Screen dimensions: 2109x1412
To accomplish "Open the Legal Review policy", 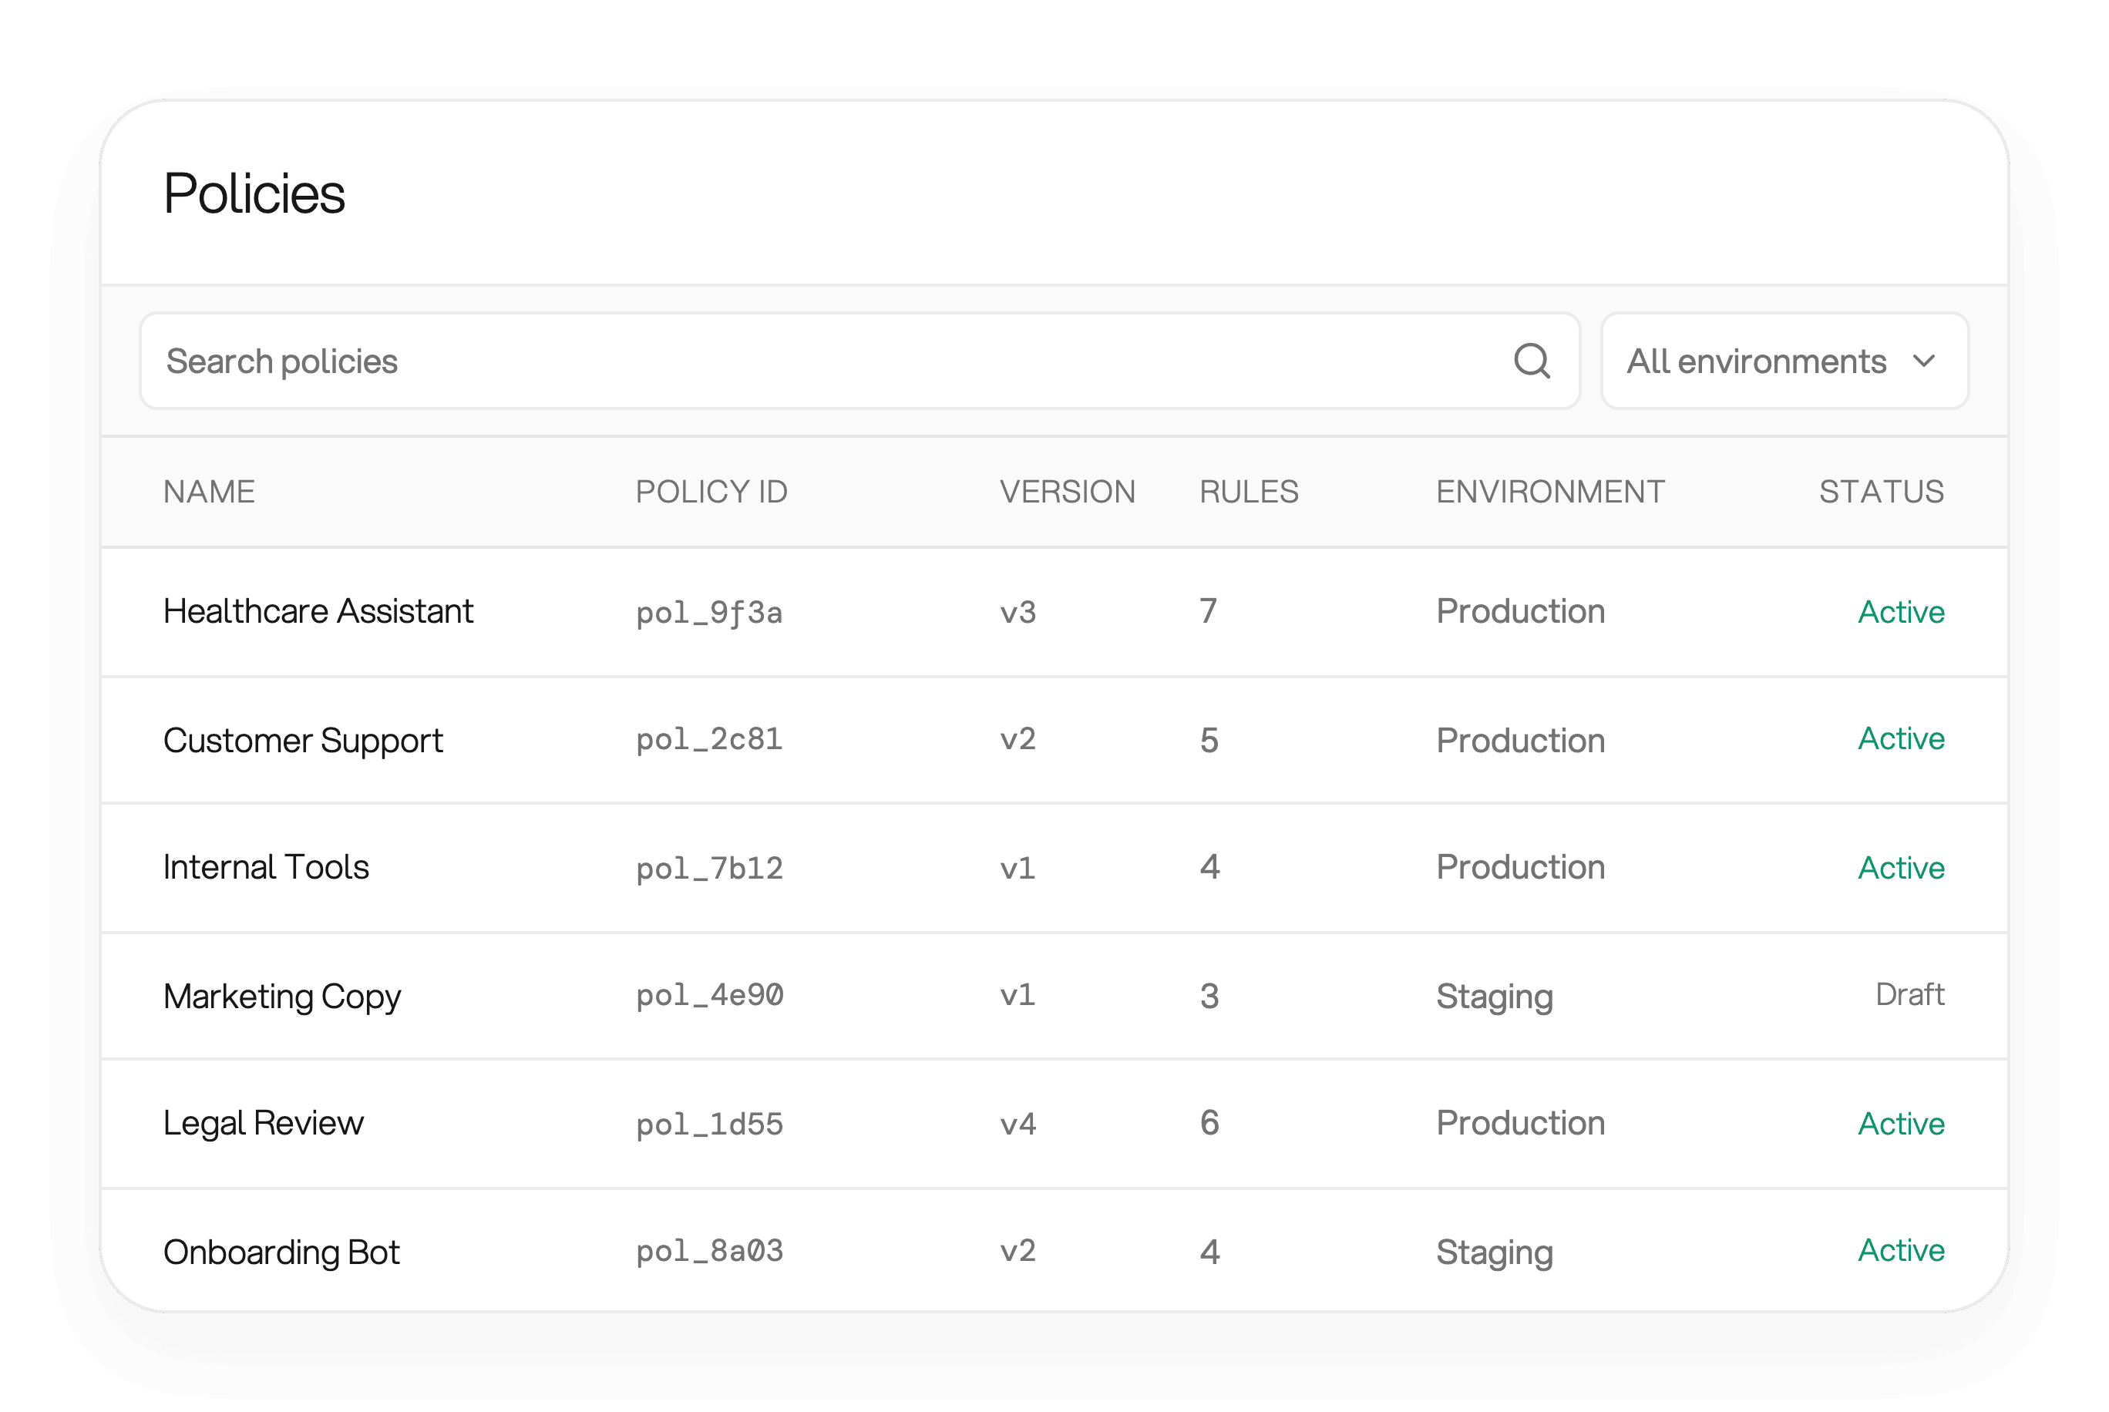I will coord(263,1123).
